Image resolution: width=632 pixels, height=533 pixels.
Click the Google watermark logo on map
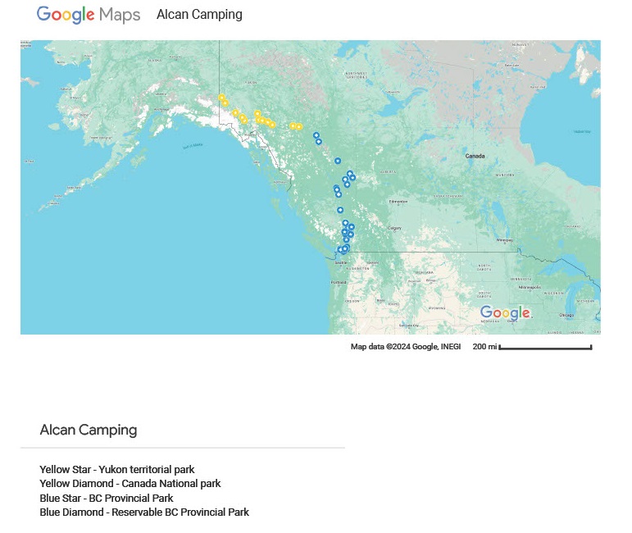[506, 312]
